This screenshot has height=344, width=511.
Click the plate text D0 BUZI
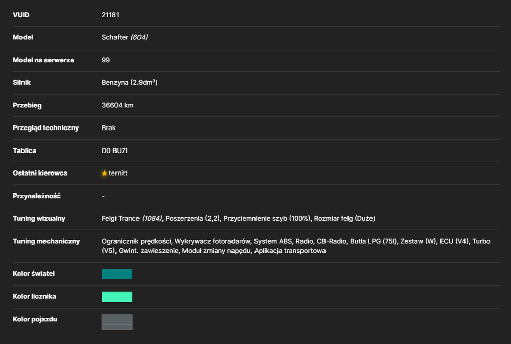tap(114, 151)
